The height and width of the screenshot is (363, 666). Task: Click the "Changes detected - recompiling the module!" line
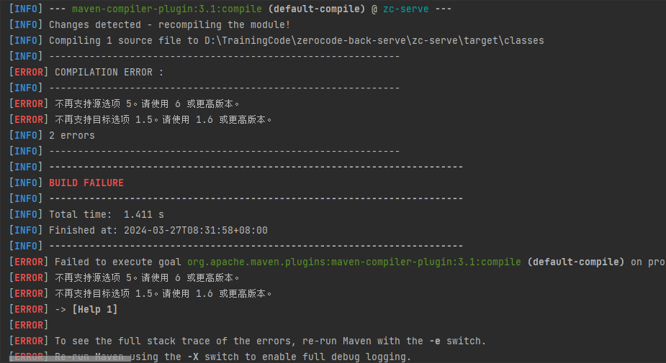[169, 24]
